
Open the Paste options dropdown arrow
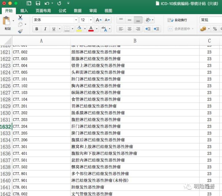click(13, 21)
